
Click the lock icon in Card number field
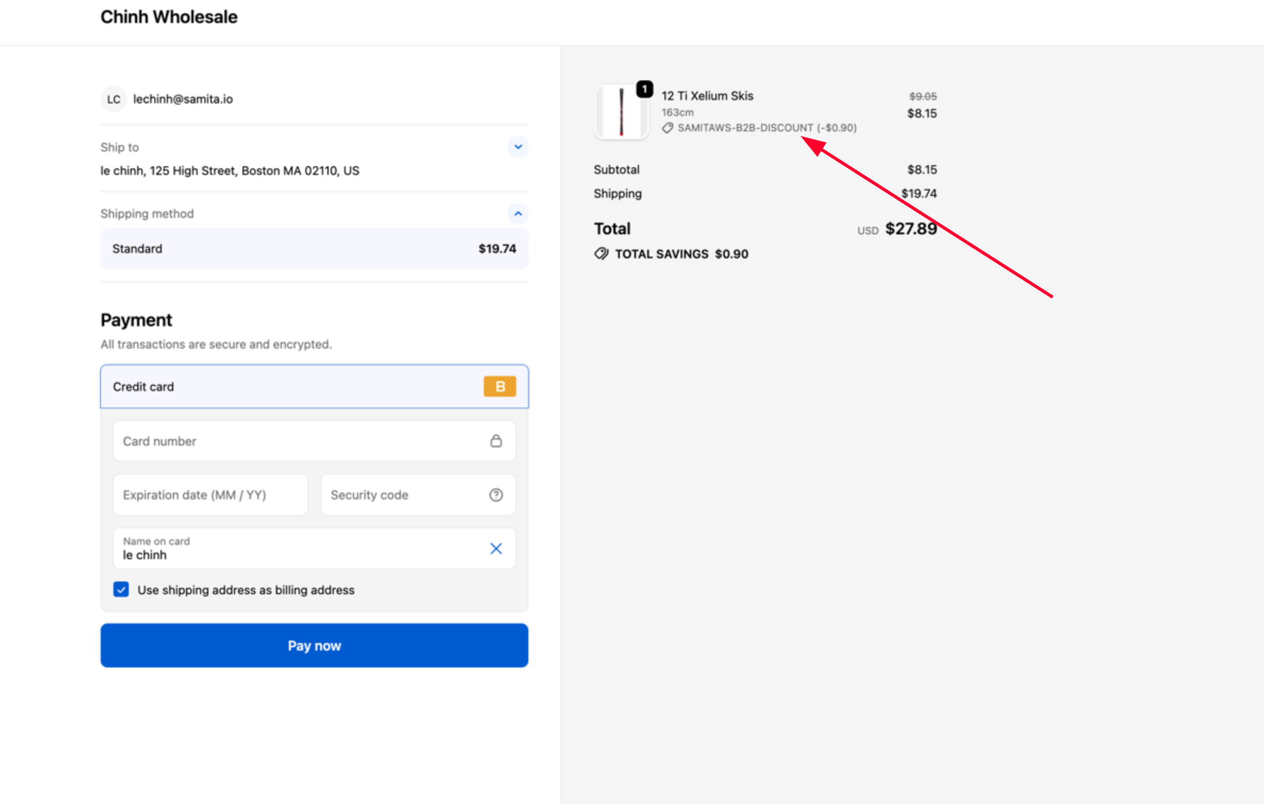pos(495,441)
